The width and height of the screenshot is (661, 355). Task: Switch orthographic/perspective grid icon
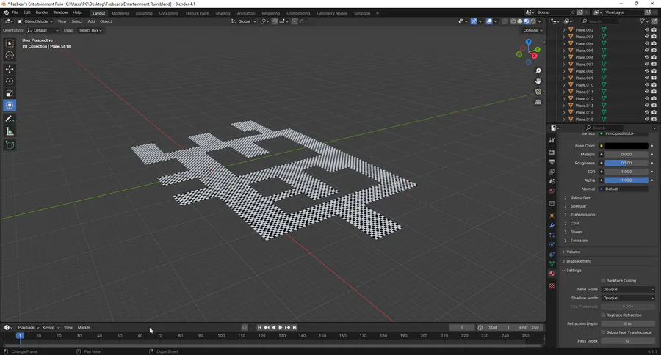click(538, 102)
